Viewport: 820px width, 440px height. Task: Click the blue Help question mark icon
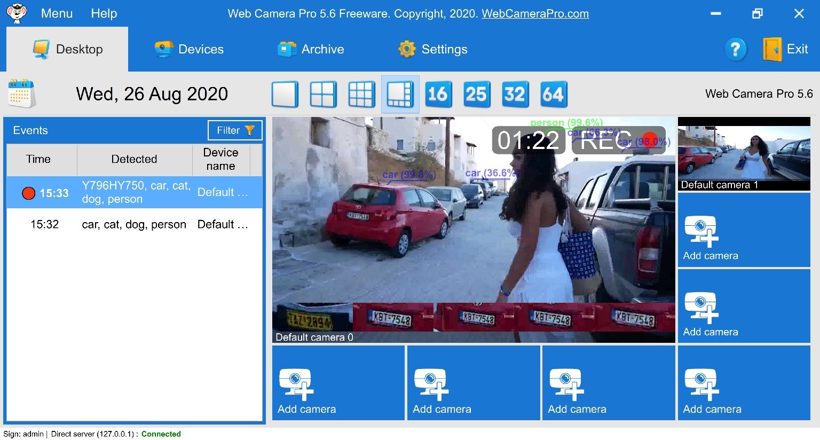point(736,49)
